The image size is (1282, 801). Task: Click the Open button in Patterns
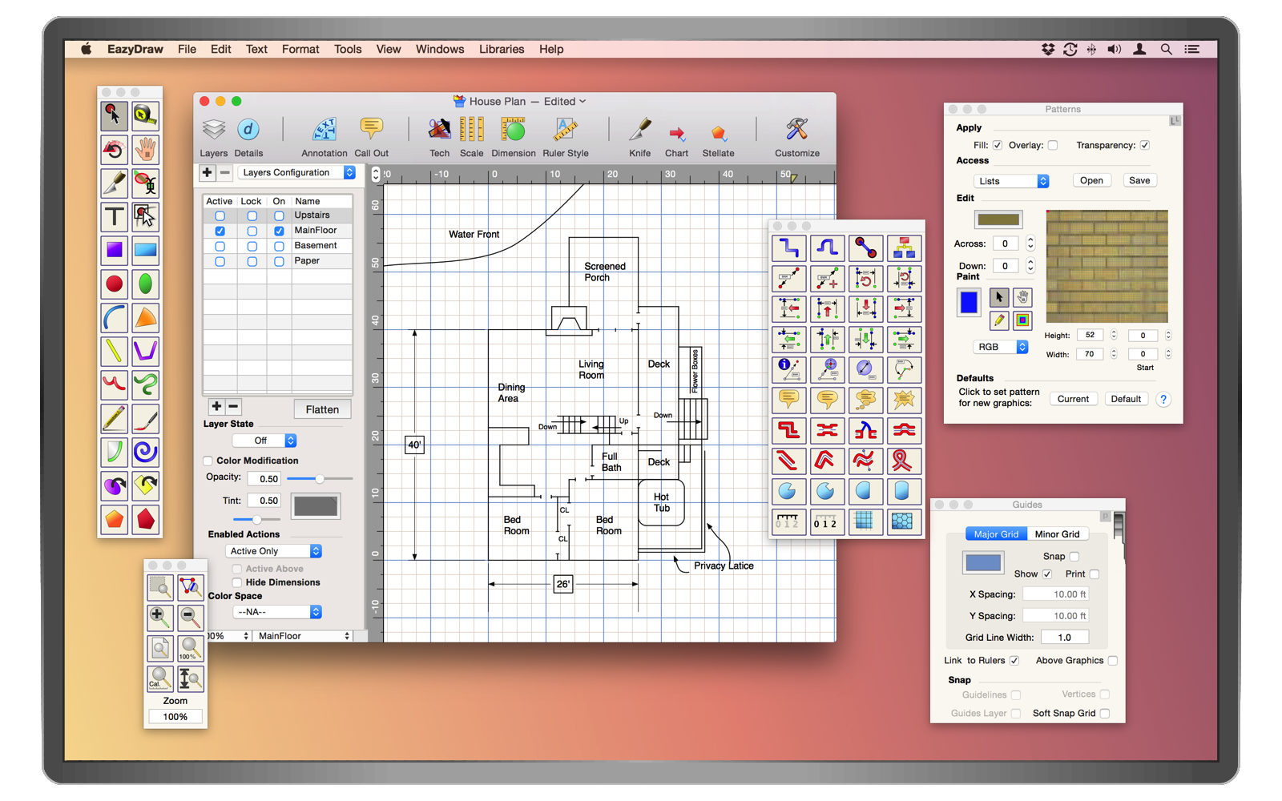[1091, 180]
